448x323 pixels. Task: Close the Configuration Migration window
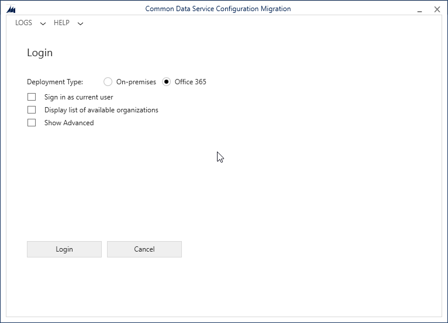click(x=437, y=9)
